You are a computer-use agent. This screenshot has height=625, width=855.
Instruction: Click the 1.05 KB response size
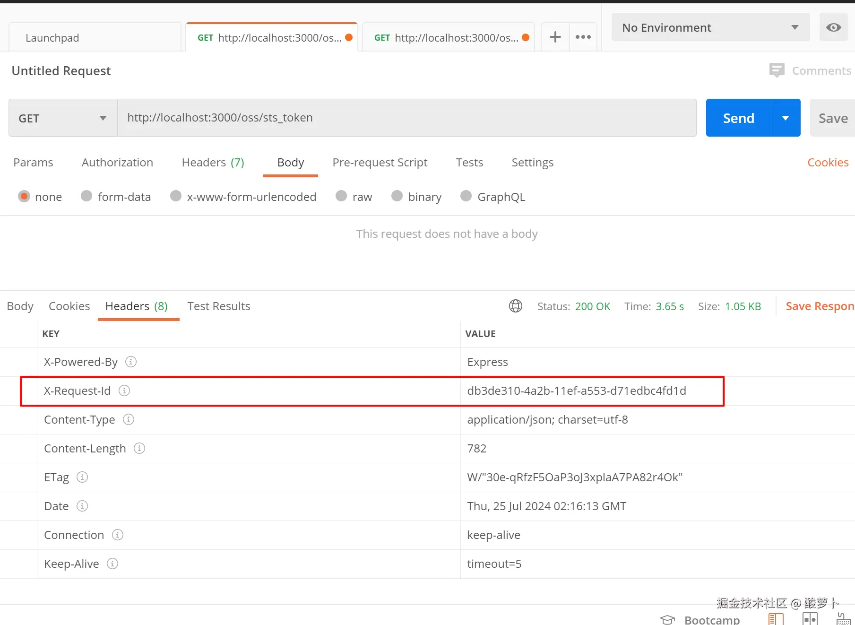coord(743,306)
